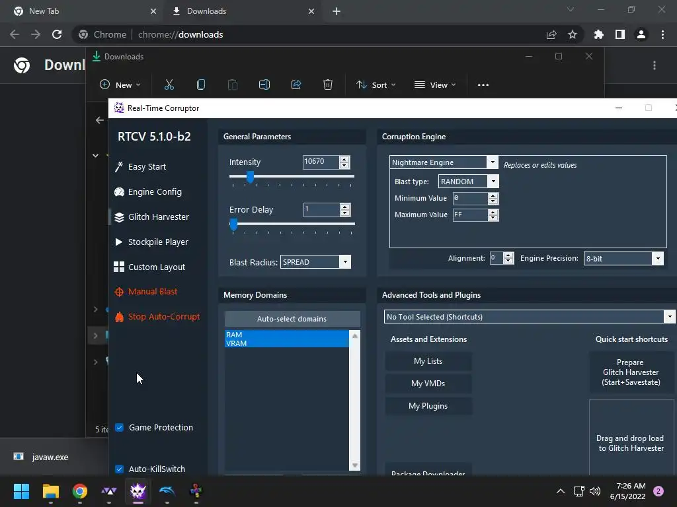
Task: Click Memory Domains scrollbar down arrow
Action: (355, 465)
